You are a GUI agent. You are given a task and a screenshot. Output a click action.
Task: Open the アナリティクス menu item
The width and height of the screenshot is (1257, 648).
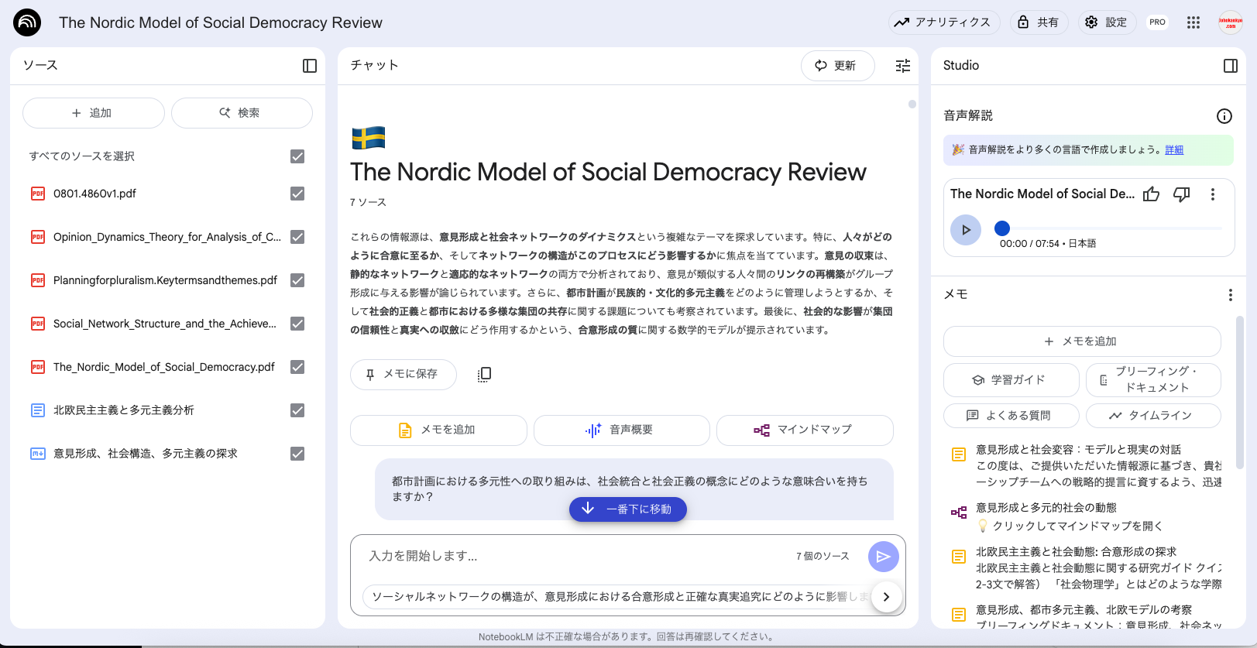coord(943,22)
